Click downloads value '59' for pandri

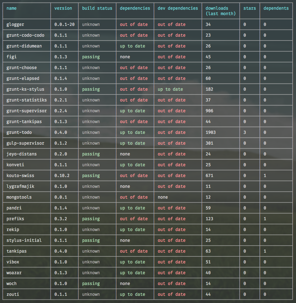coord(208,208)
